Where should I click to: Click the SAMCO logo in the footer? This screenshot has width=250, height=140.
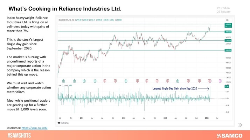click(x=230, y=135)
